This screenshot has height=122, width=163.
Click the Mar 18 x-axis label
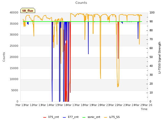[80, 105]
